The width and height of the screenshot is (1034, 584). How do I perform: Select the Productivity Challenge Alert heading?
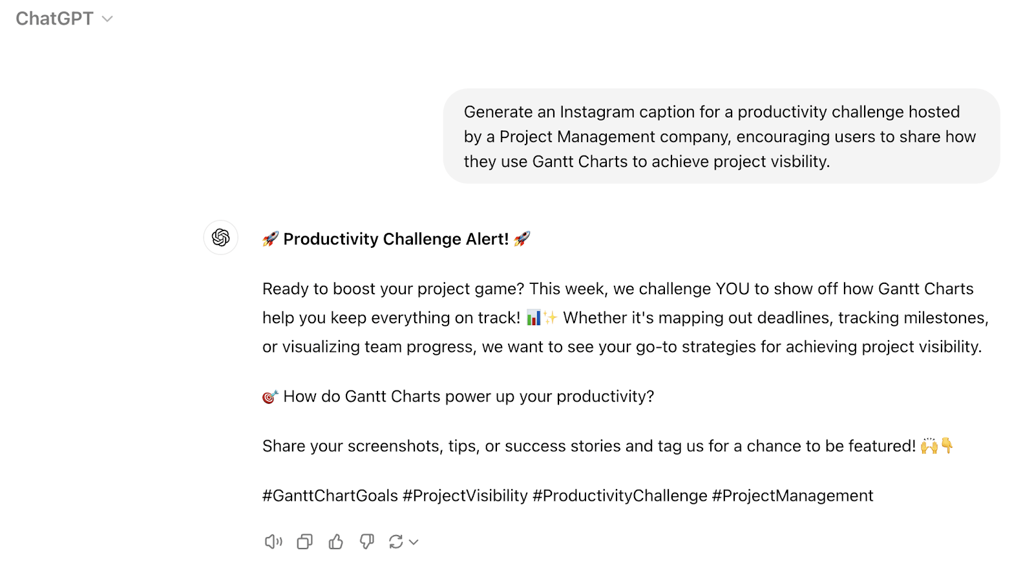(396, 239)
